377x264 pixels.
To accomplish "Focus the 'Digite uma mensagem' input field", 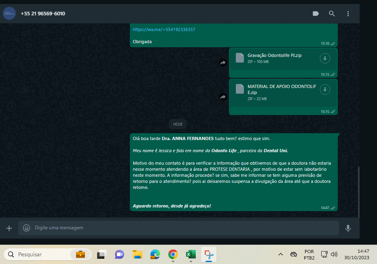I will 178,228.
